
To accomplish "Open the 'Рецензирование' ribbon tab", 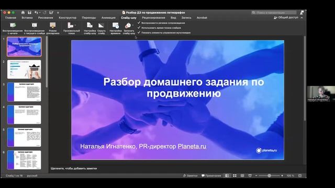I will click(x=153, y=18).
